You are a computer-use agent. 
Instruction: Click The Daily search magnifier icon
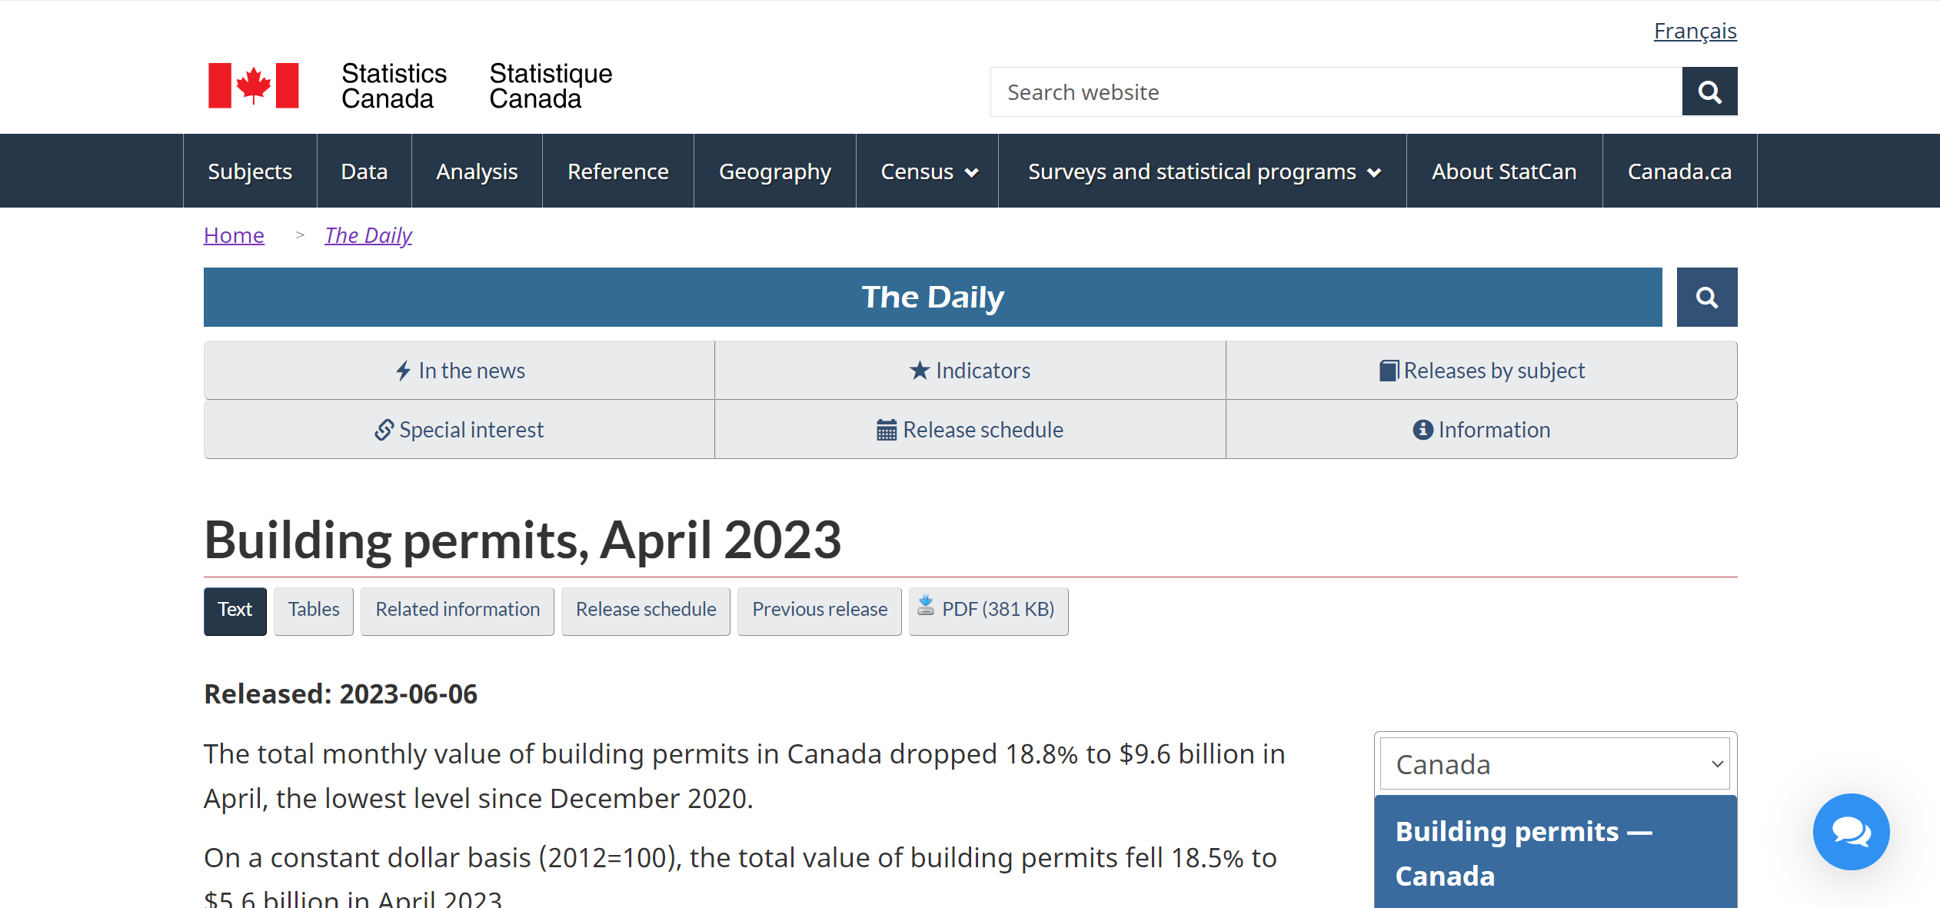(1706, 298)
